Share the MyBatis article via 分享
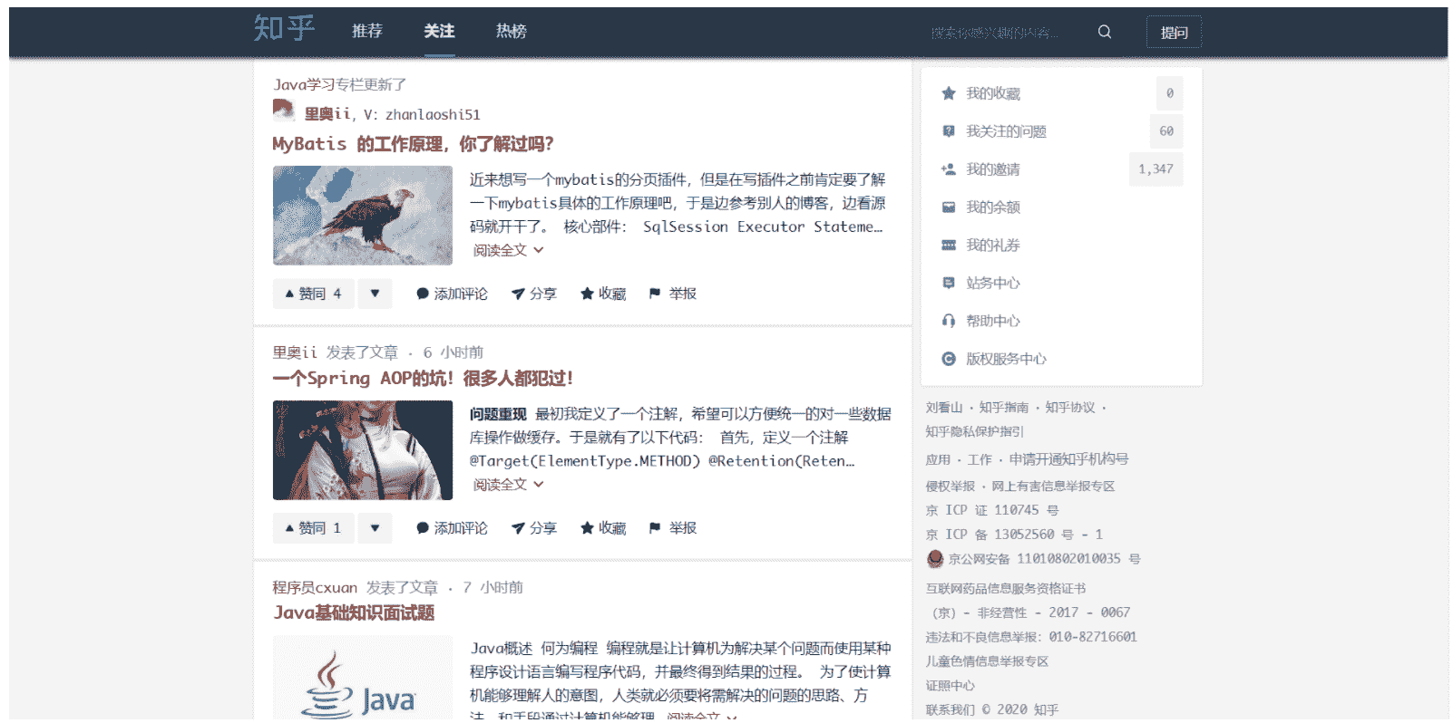The height and width of the screenshot is (723, 1453). click(533, 294)
